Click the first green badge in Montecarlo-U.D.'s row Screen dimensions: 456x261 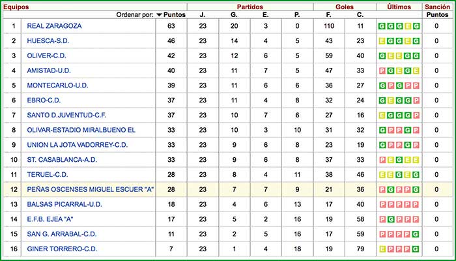click(382, 86)
